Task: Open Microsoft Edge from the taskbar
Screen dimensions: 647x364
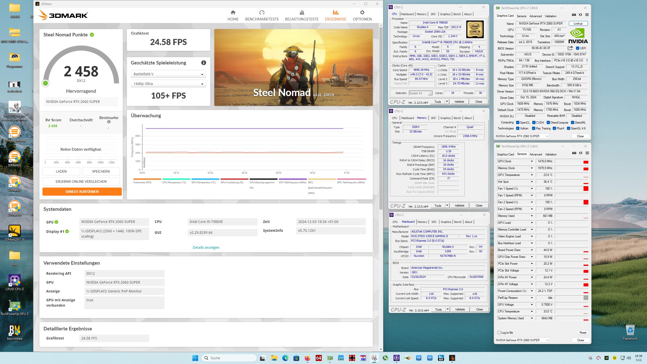Action: [x=285, y=358]
